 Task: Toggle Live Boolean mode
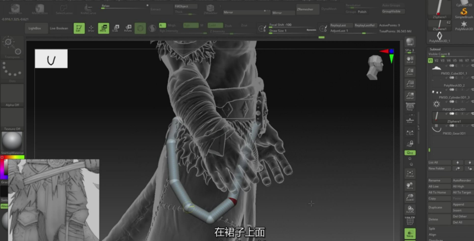(x=59, y=28)
